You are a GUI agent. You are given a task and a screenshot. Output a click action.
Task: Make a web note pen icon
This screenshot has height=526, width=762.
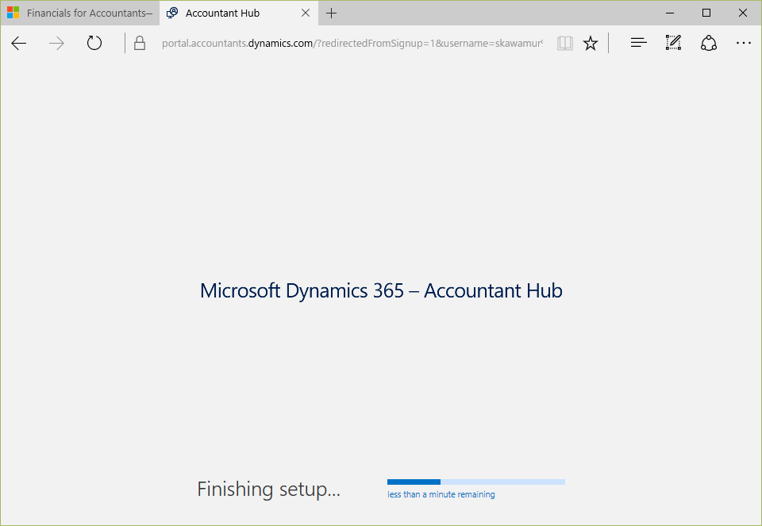point(673,43)
